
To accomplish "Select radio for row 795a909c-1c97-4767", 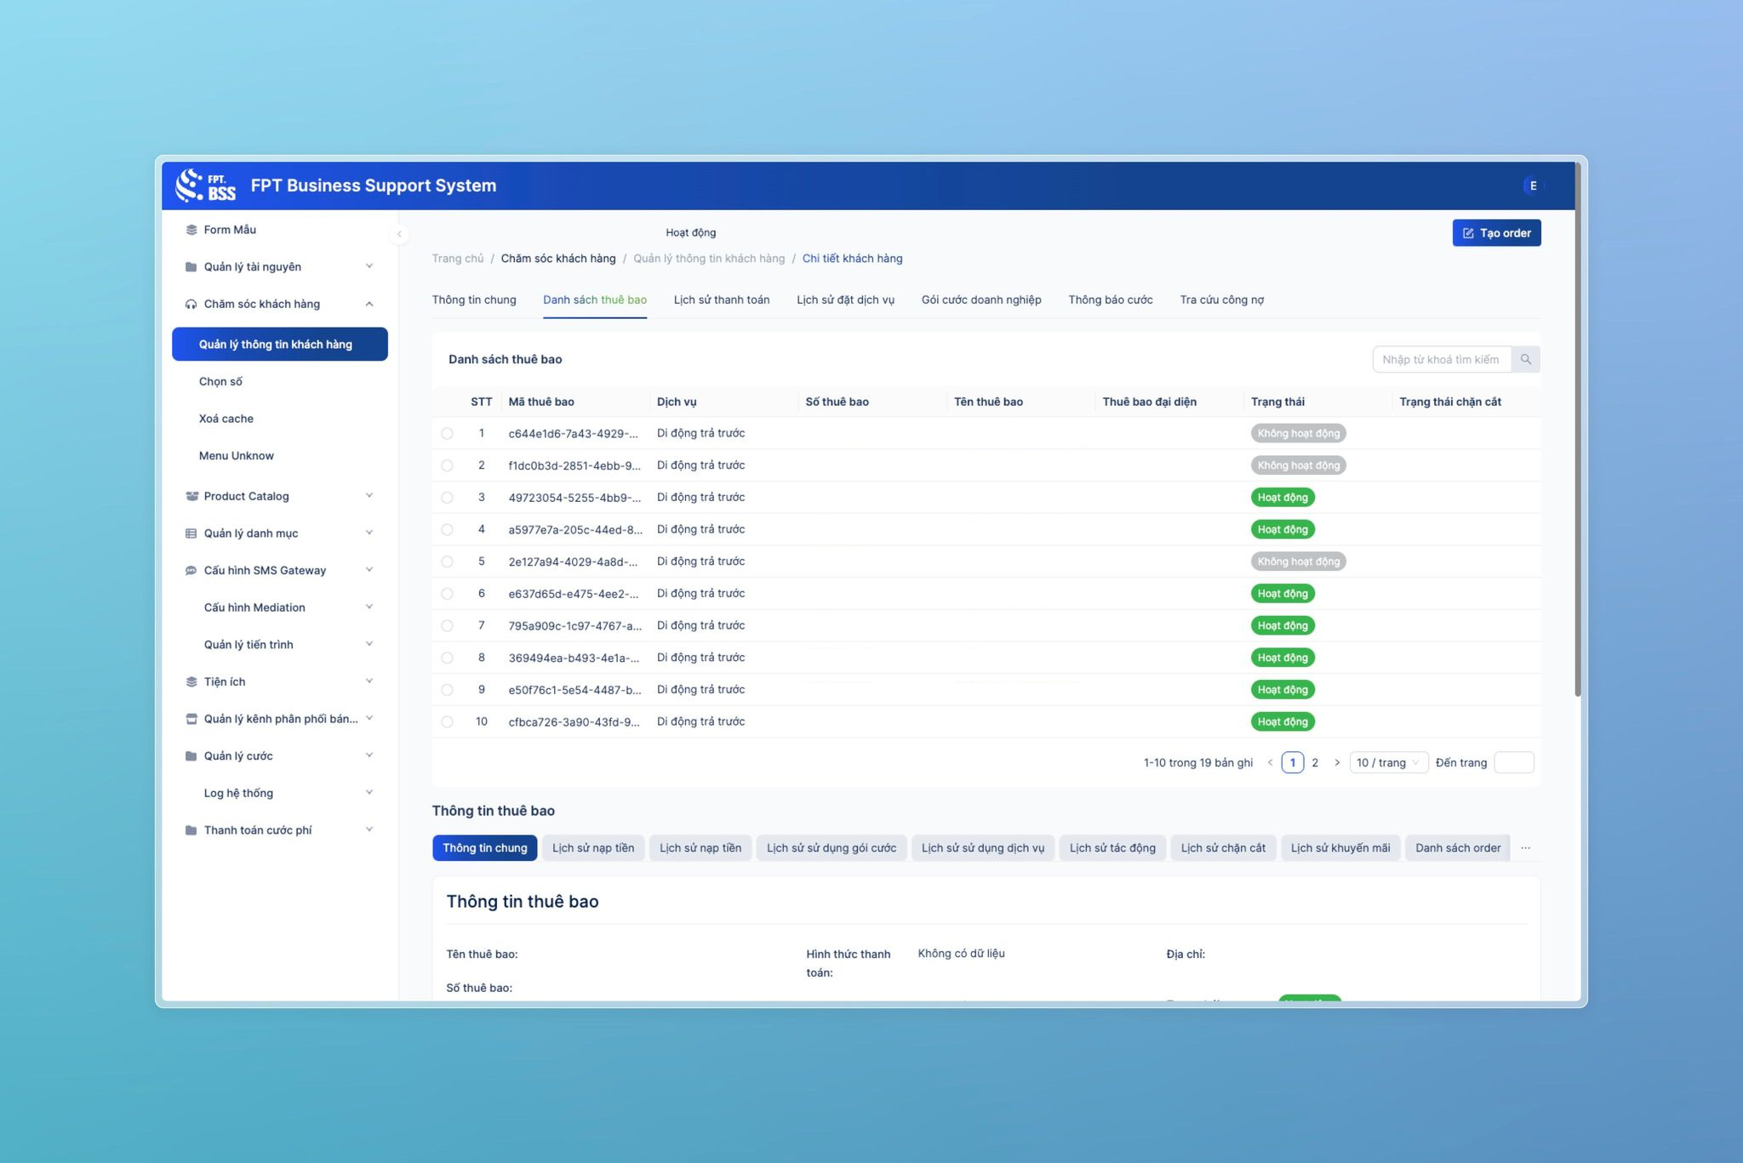I will pos(447,626).
